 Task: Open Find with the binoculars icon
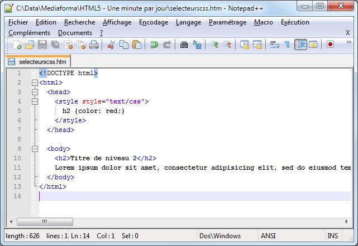[x=184, y=45]
